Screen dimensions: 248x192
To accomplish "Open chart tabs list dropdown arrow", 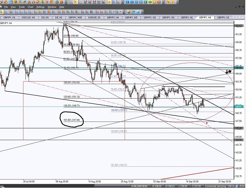I will (x=239, y=17).
